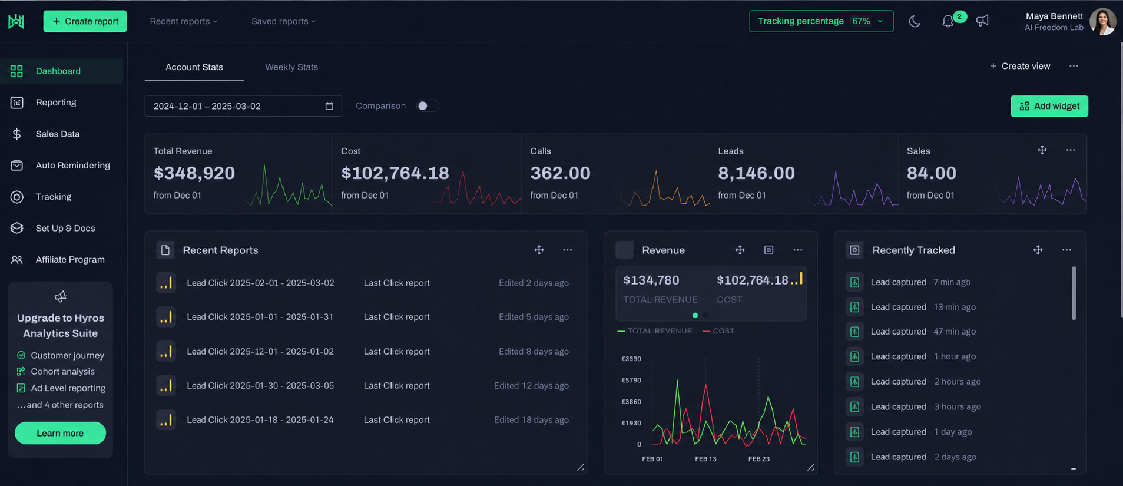The width and height of the screenshot is (1123, 486).
Task: Click the Hyros logo icon
Action: 16,21
